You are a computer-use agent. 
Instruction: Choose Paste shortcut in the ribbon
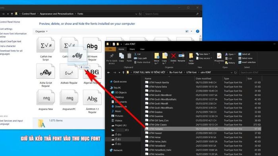point(142,62)
